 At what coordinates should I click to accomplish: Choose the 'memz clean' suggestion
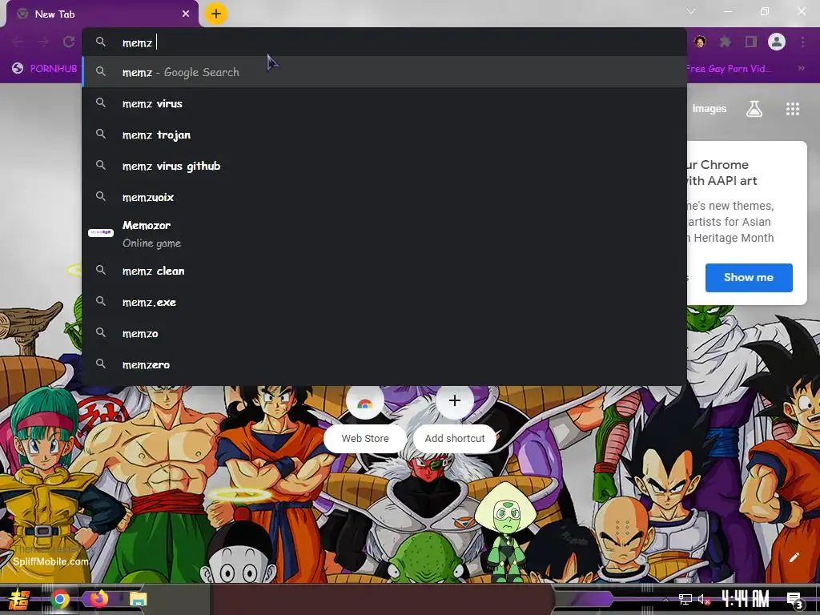click(x=384, y=271)
